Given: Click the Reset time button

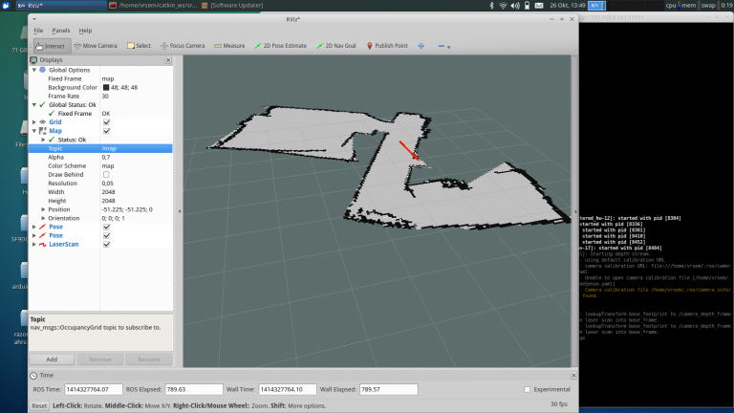Looking at the screenshot, I should coord(39,406).
